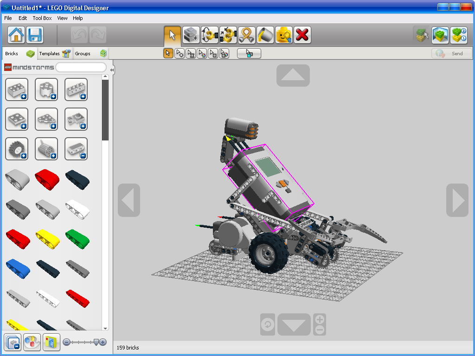Enable multiple selection sub-tool

pyautogui.click(x=180, y=54)
